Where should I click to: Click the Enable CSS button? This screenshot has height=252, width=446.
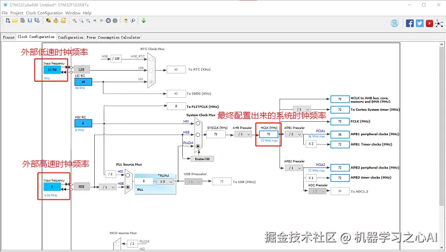pos(202,159)
